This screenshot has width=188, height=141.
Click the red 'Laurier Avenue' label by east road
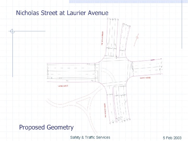[145, 78]
